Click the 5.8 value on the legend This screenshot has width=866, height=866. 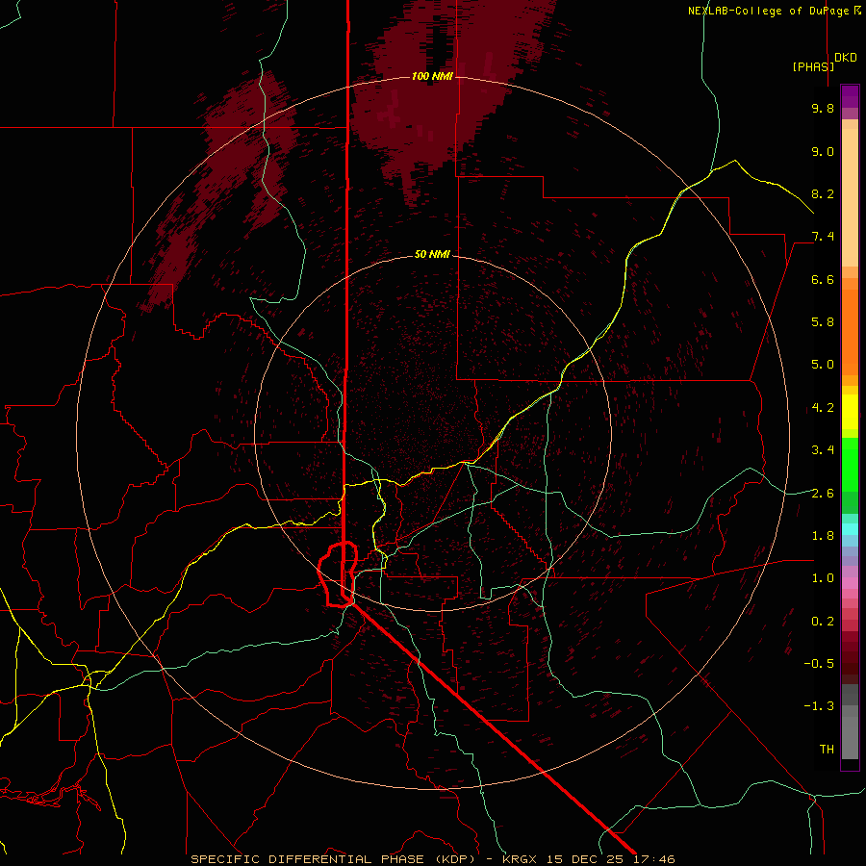click(823, 322)
